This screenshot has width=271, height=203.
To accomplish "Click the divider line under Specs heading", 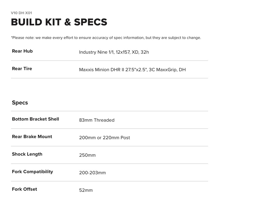I will coord(109,111).
